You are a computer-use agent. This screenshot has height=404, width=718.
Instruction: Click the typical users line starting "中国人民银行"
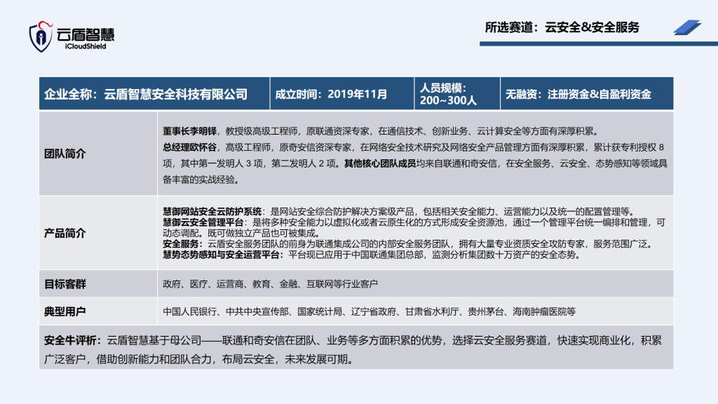[x=369, y=312]
